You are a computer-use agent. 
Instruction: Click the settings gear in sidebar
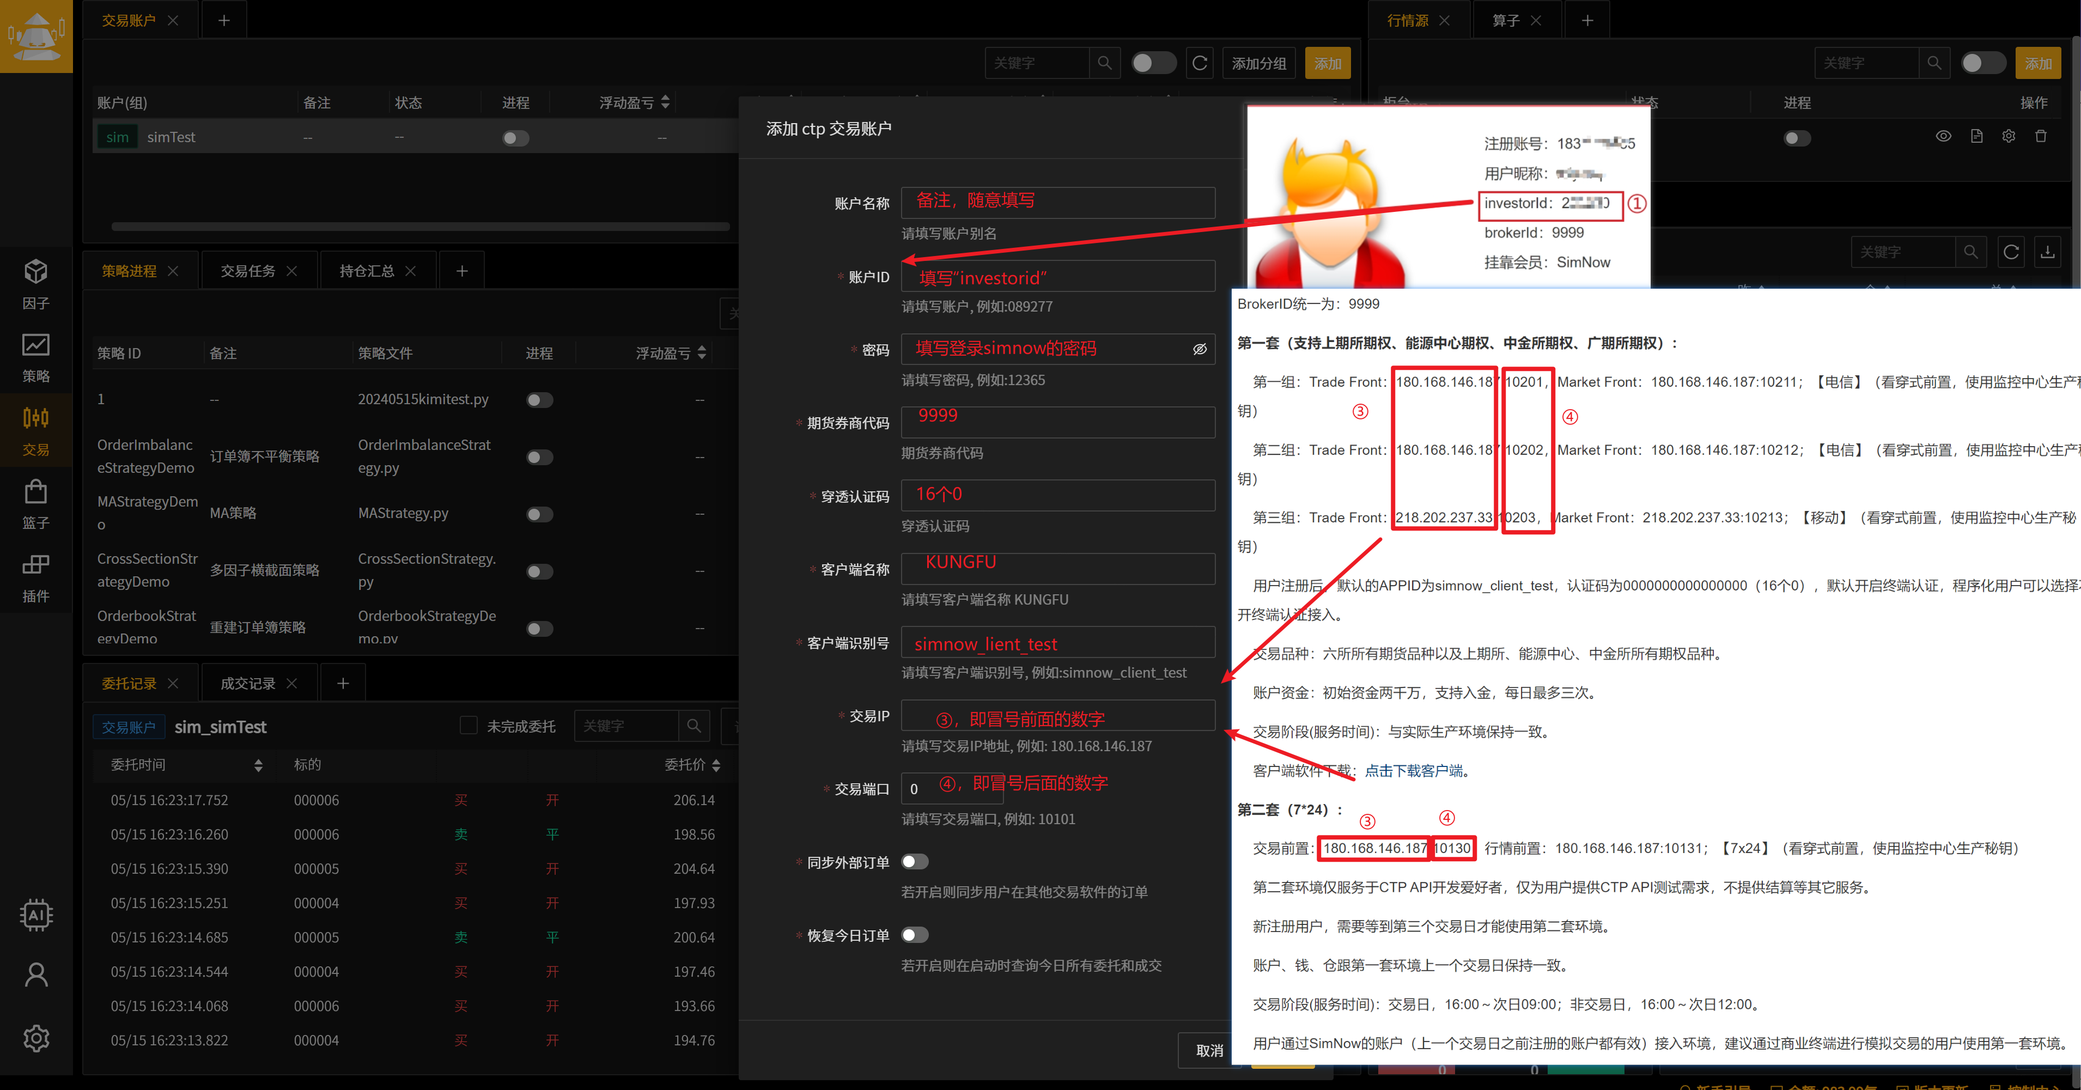tap(35, 1038)
